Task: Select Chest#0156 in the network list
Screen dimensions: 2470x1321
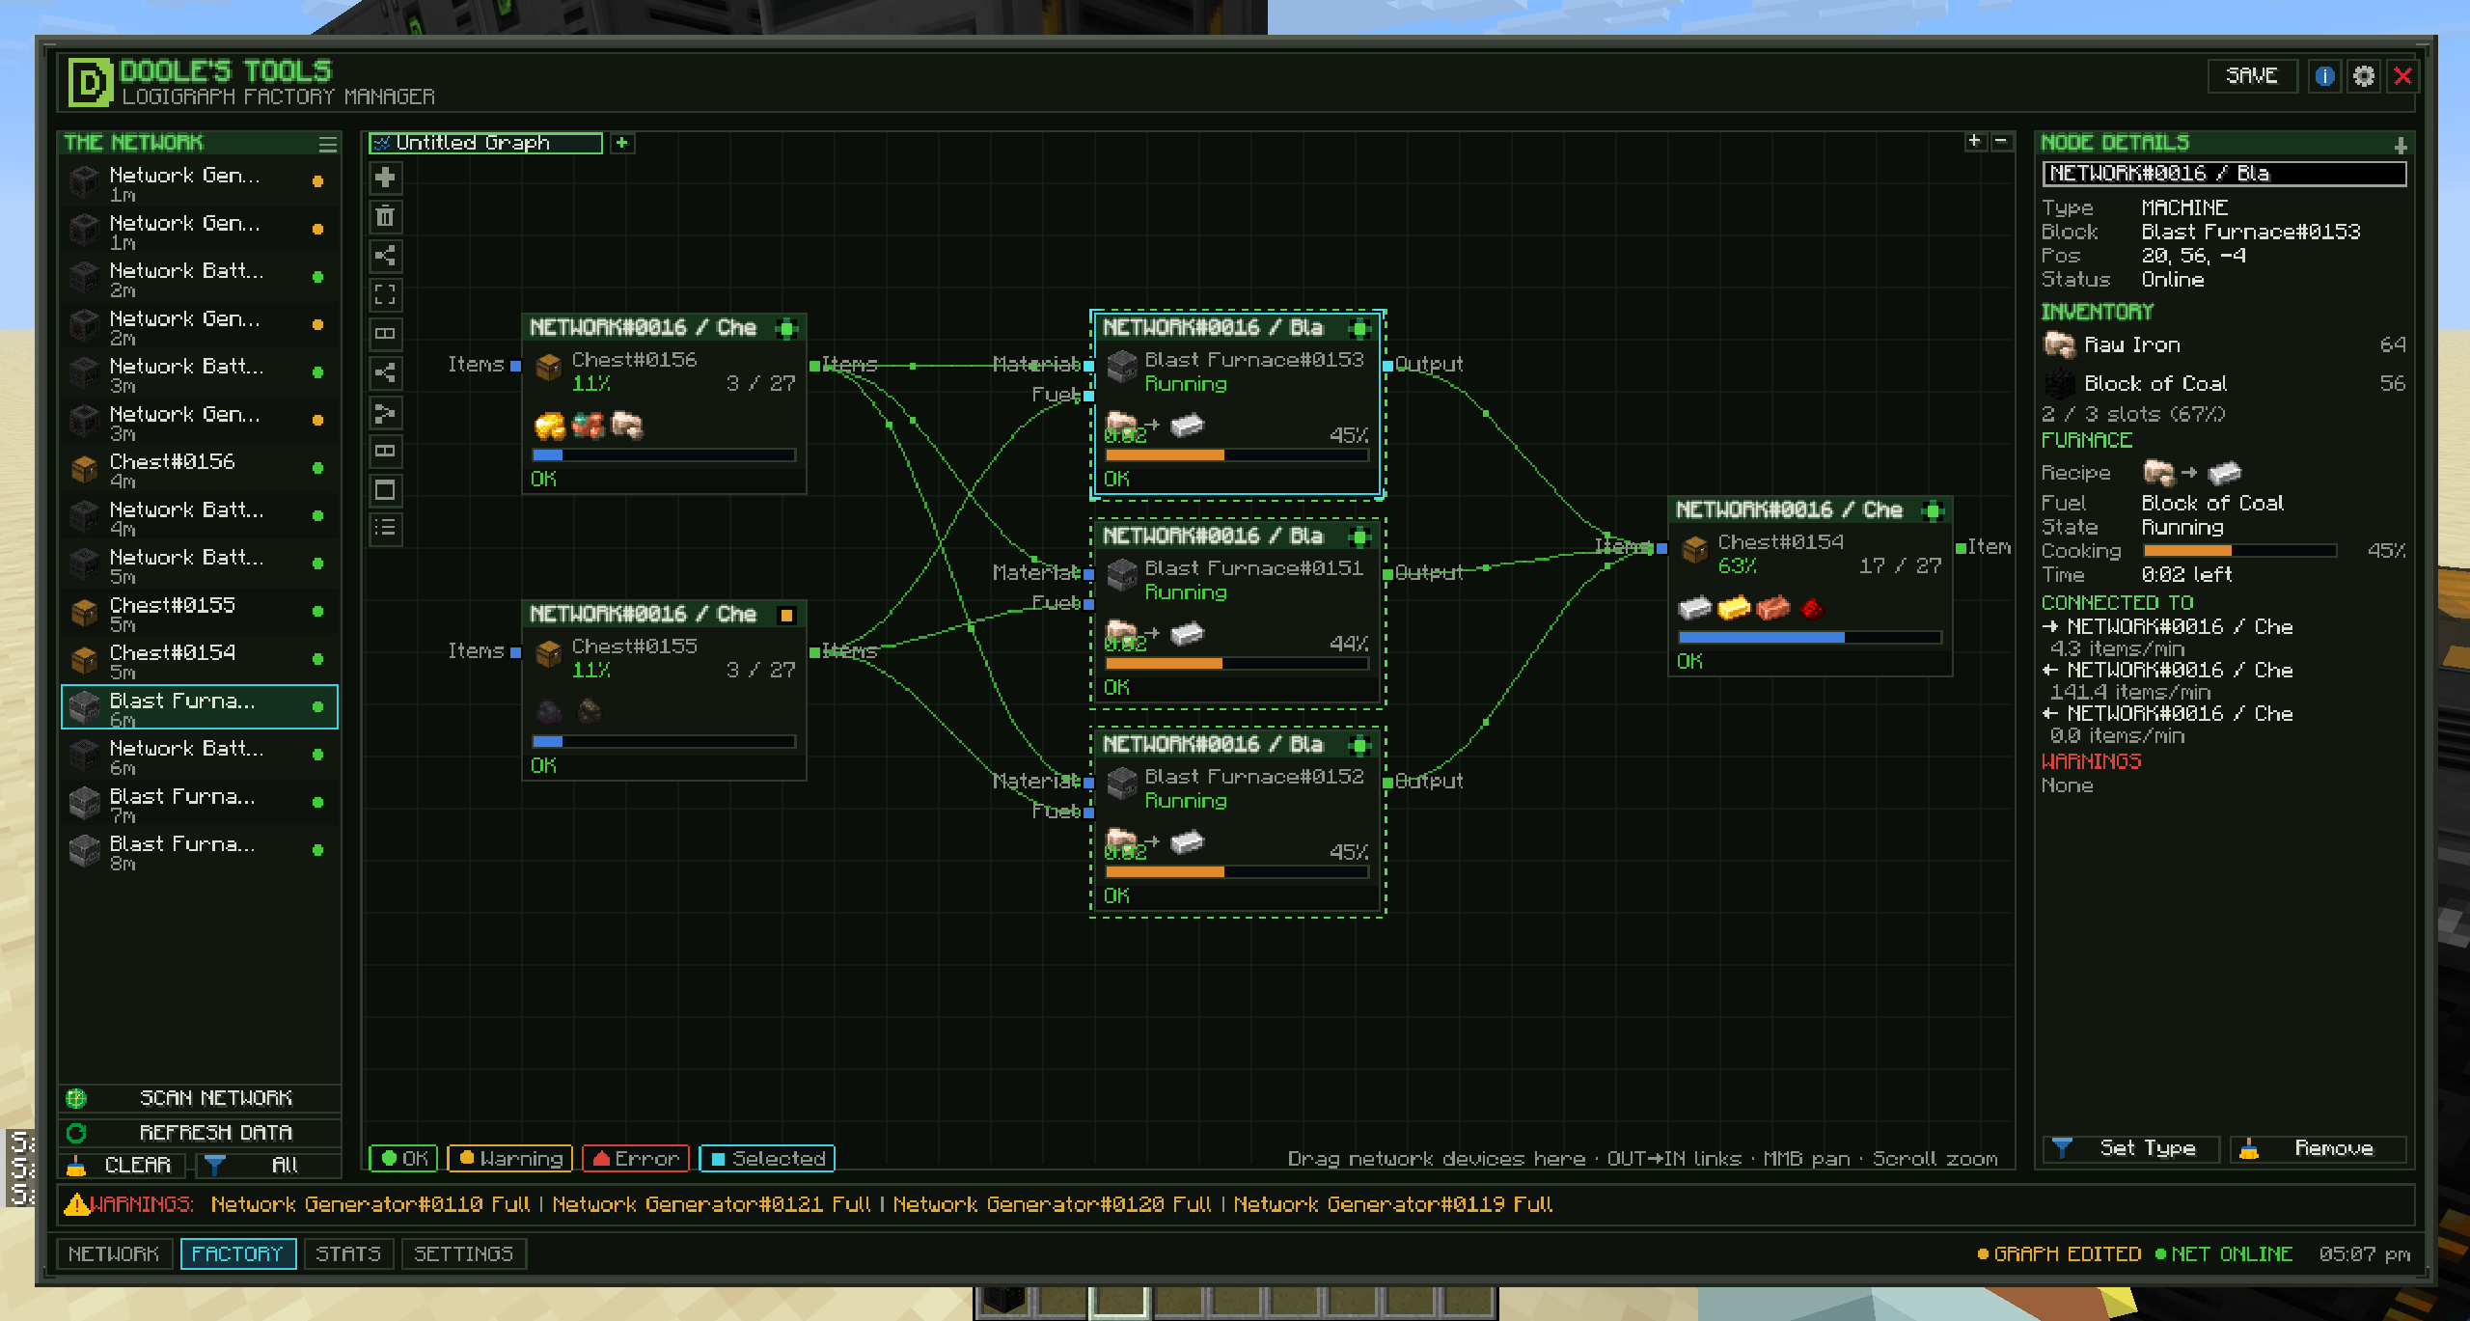Action: point(200,469)
